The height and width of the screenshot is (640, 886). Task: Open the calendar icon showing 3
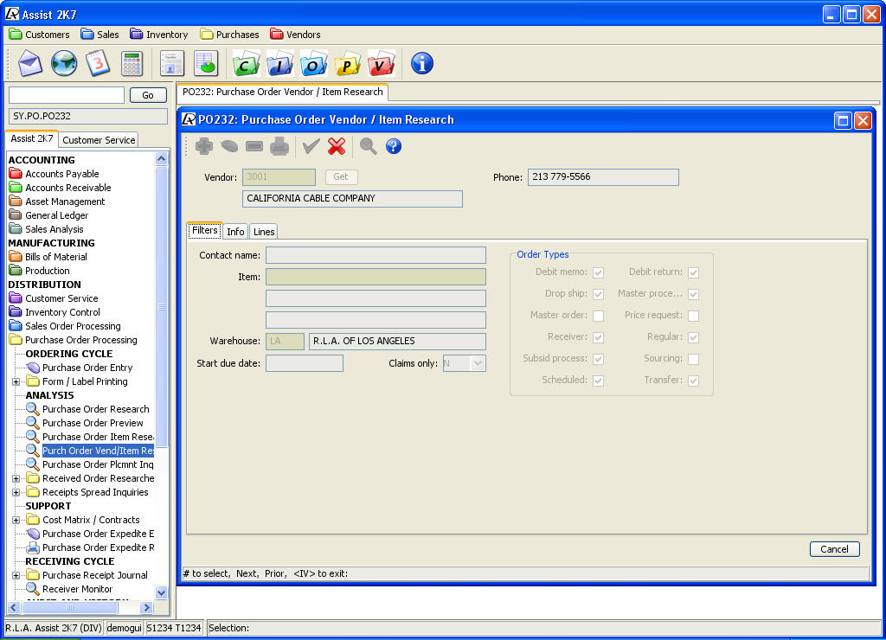[98, 63]
